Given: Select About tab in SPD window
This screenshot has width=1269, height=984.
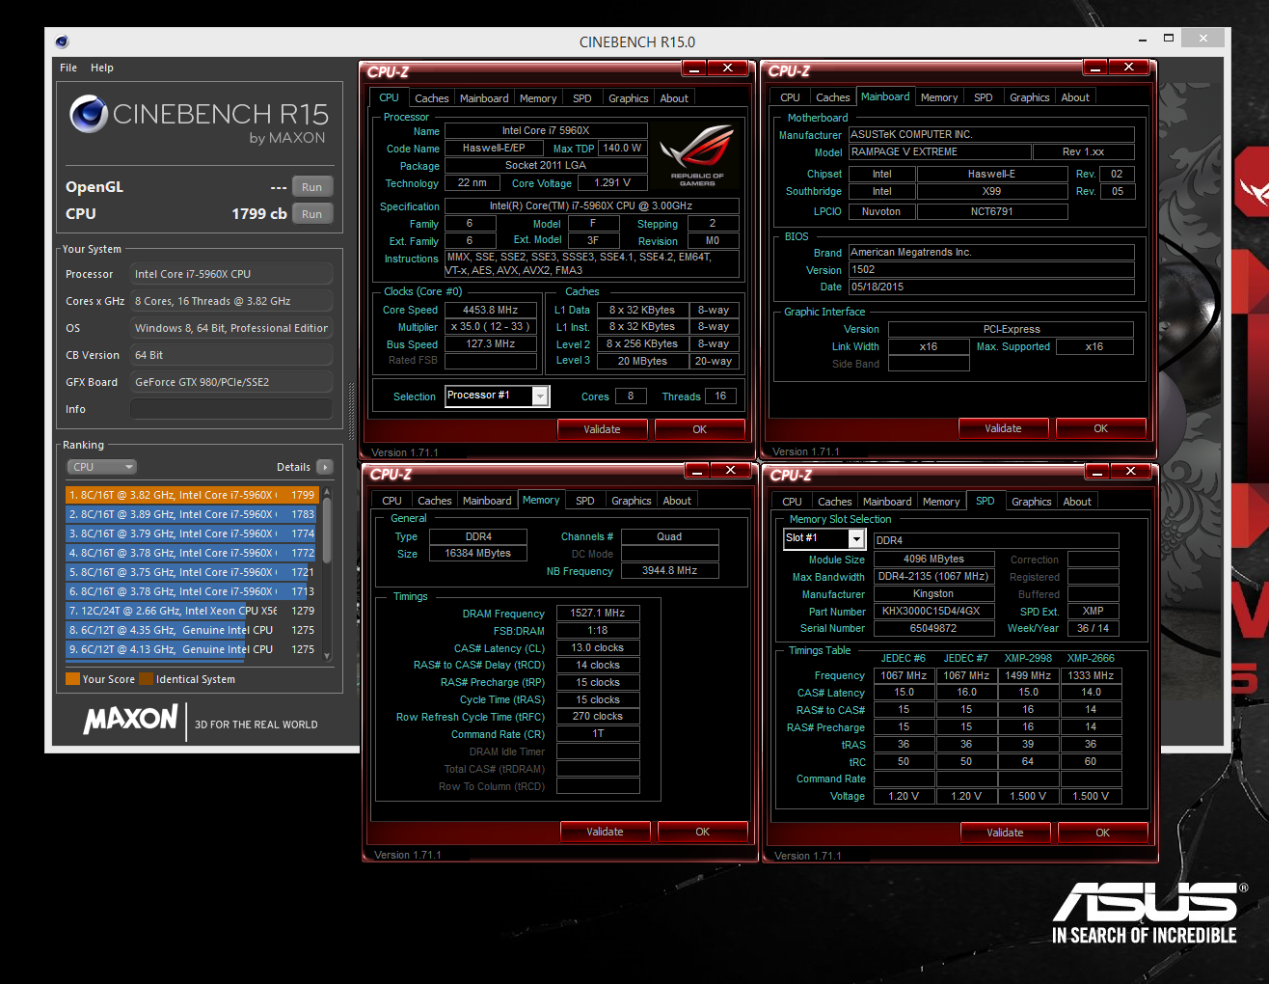Looking at the screenshot, I should click(x=1077, y=502).
